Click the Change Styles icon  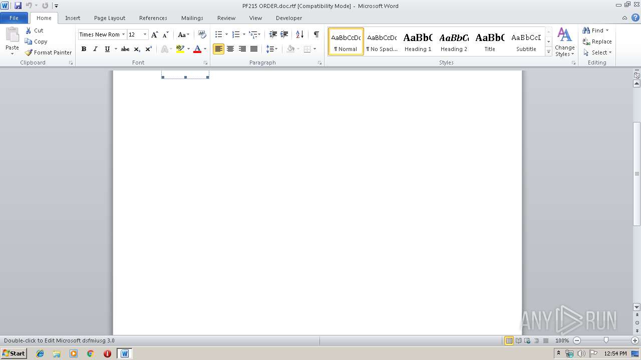tap(564, 42)
